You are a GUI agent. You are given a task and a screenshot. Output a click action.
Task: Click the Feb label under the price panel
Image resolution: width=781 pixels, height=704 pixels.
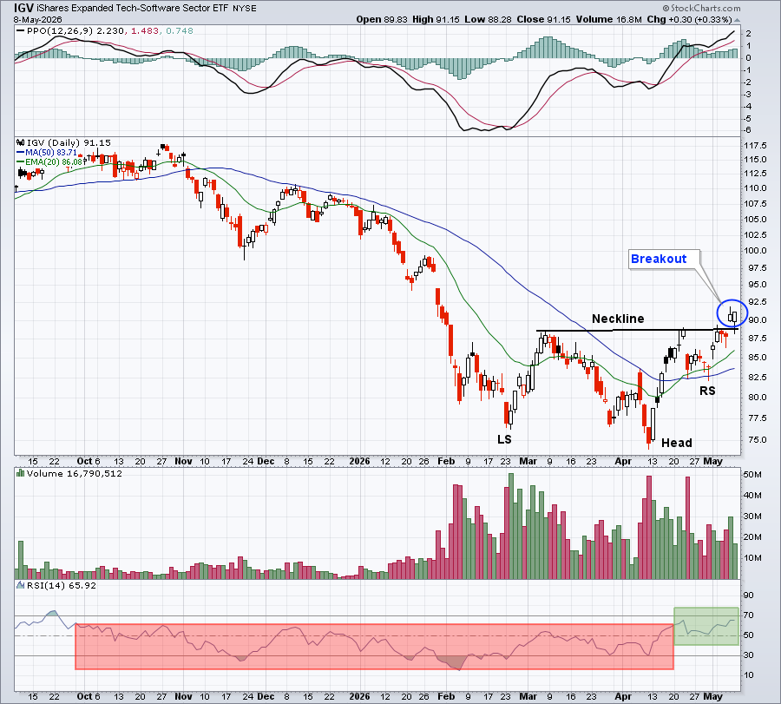point(446,461)
